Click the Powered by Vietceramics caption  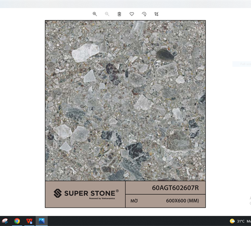pyautogui.click(x=102, y=198)
